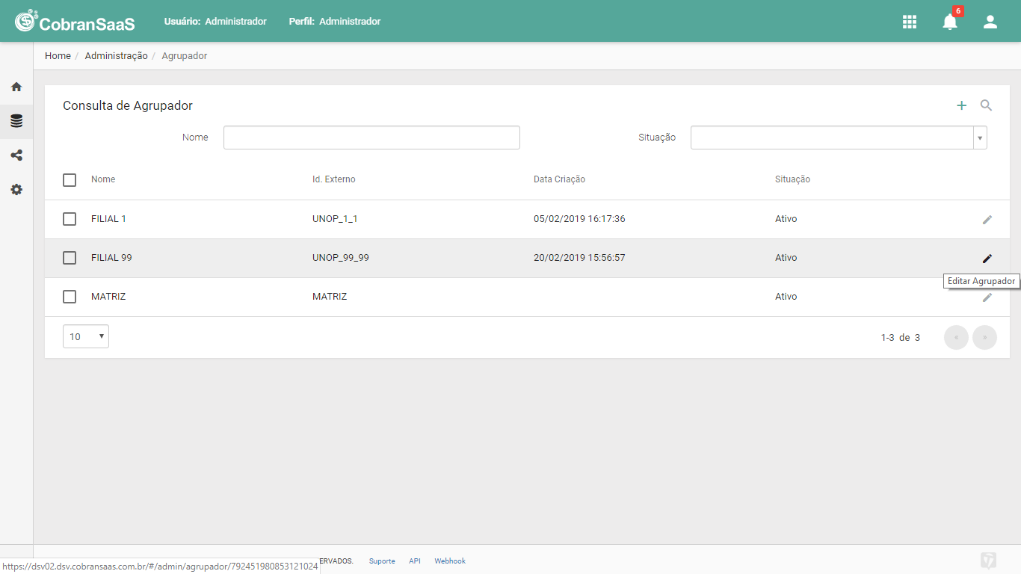Click the Home breadcrumb

tap(58, 56)
